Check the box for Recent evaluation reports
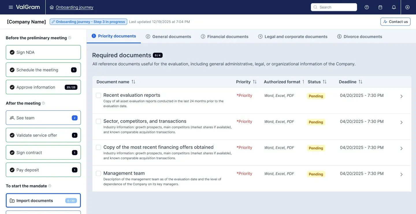 point(98,95)
